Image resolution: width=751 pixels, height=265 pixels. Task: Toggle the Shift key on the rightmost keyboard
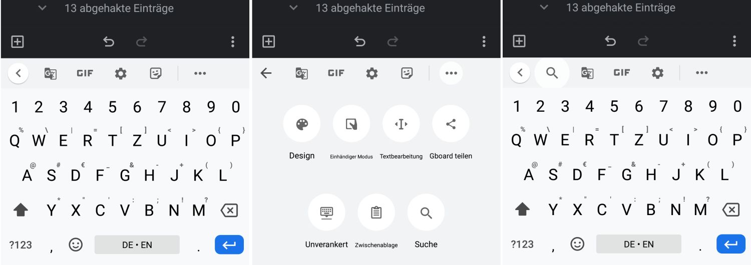522,210
